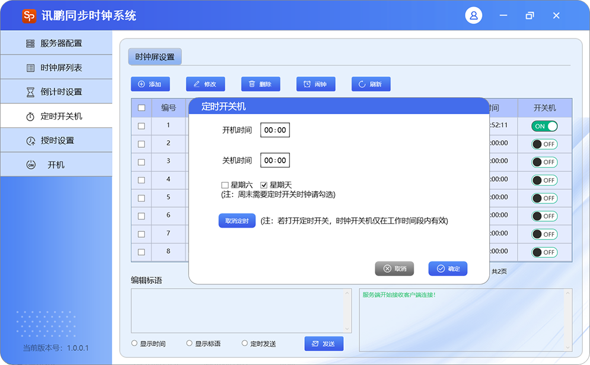Image resolution: width=590 pixels, height=365 pixels.
Task: Click the 编号 column header
Action: (168, 108)
